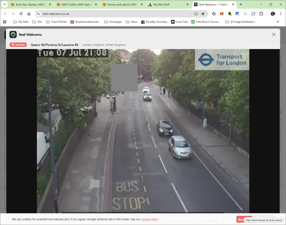Open thispersondoesnotexist bookmark
This screenshot has height=225, width=286.
[85, 22]
